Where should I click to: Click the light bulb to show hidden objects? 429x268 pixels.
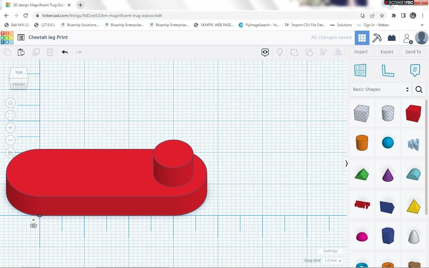(x=279, y=52)
